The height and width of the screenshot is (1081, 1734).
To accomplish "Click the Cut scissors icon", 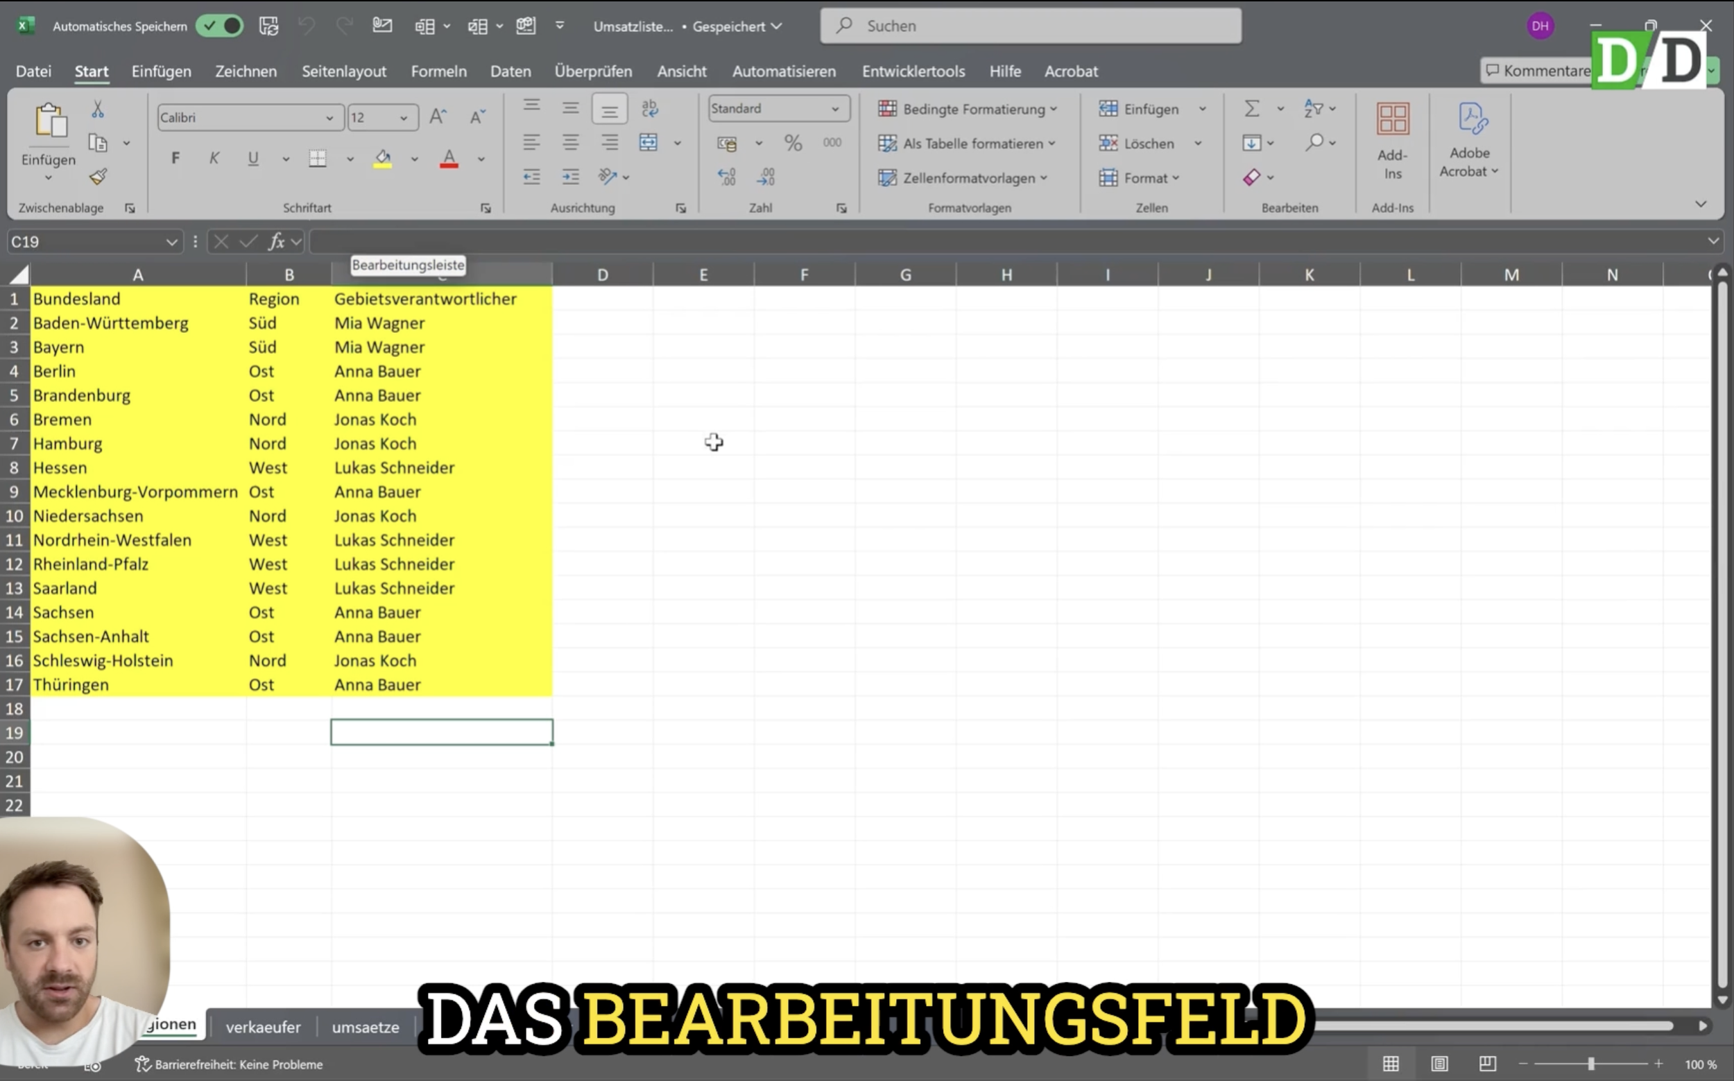I will point(98,110).
